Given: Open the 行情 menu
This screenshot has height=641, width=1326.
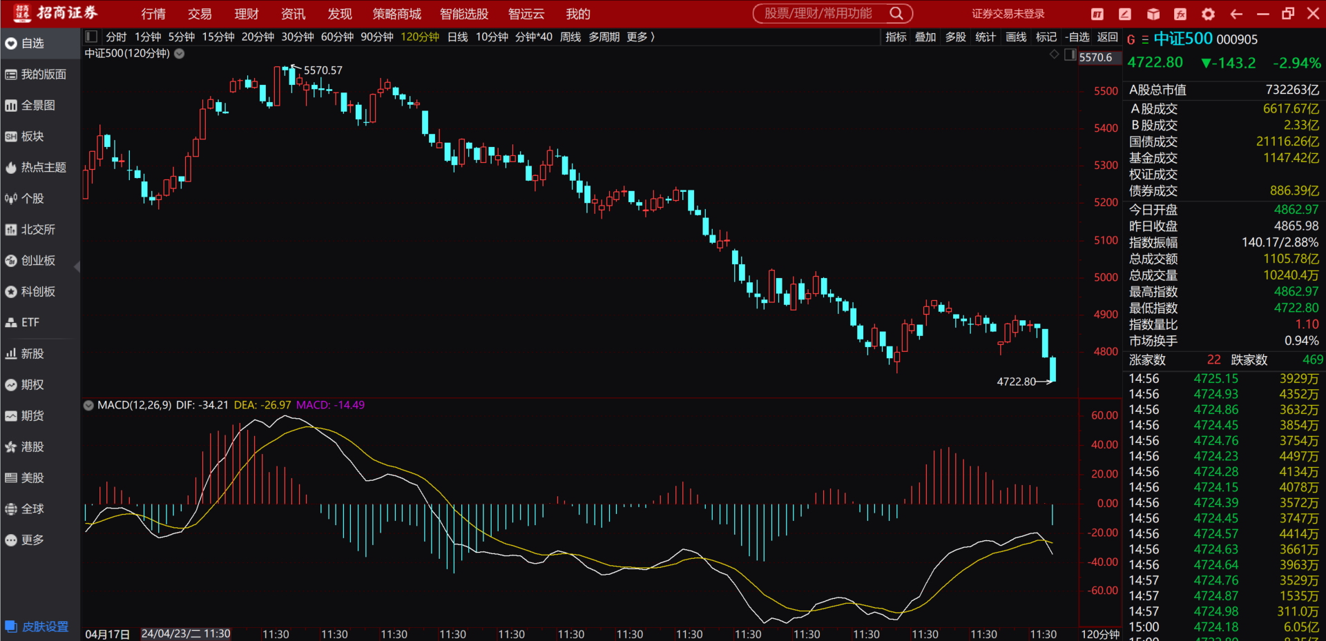Looking at the screenshot, I should click(153, 14).
